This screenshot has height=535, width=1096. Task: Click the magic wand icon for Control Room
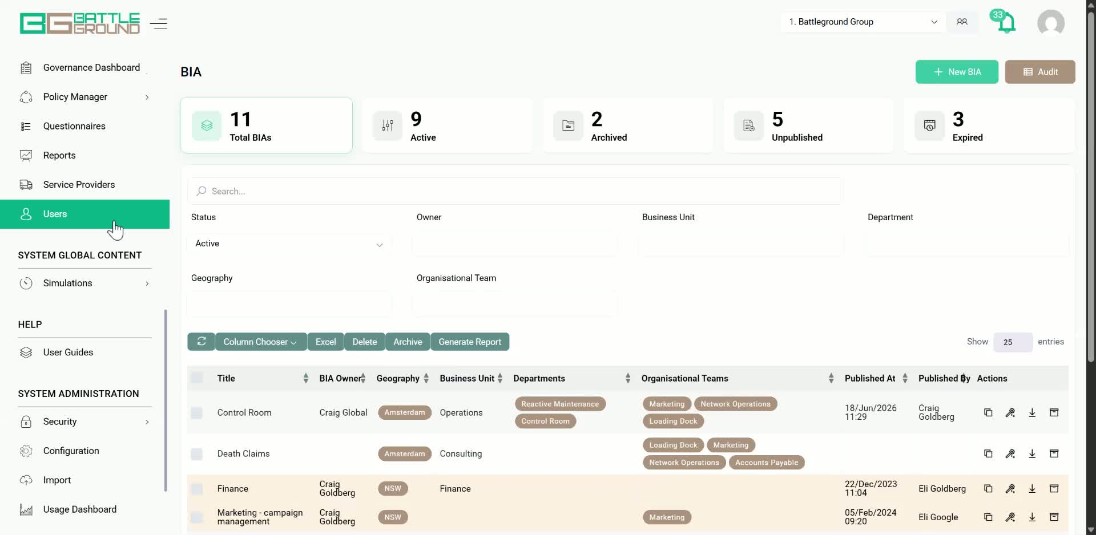(x=1010, y=412)
